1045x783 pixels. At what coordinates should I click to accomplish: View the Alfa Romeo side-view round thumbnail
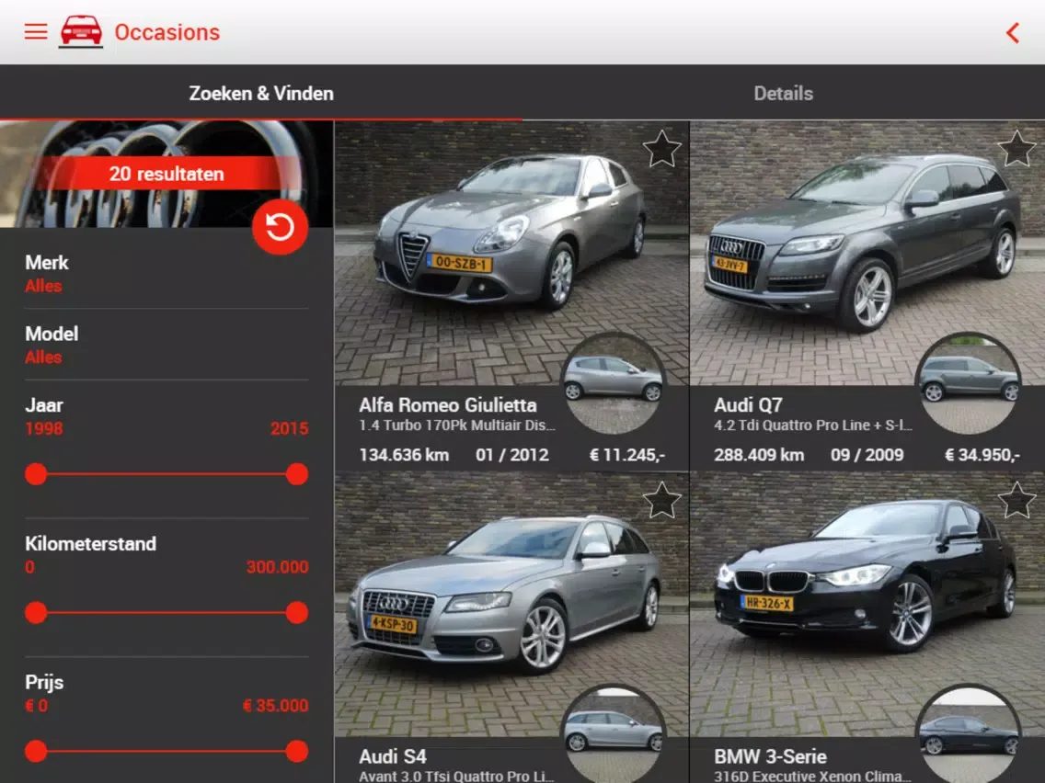pos(614,384)
